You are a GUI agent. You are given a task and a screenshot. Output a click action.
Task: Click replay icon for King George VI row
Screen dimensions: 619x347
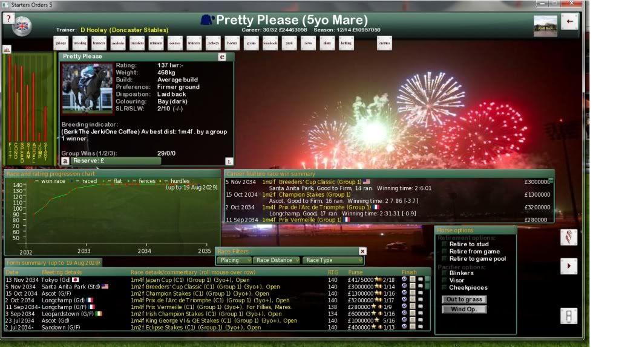[x=404, y=320]
